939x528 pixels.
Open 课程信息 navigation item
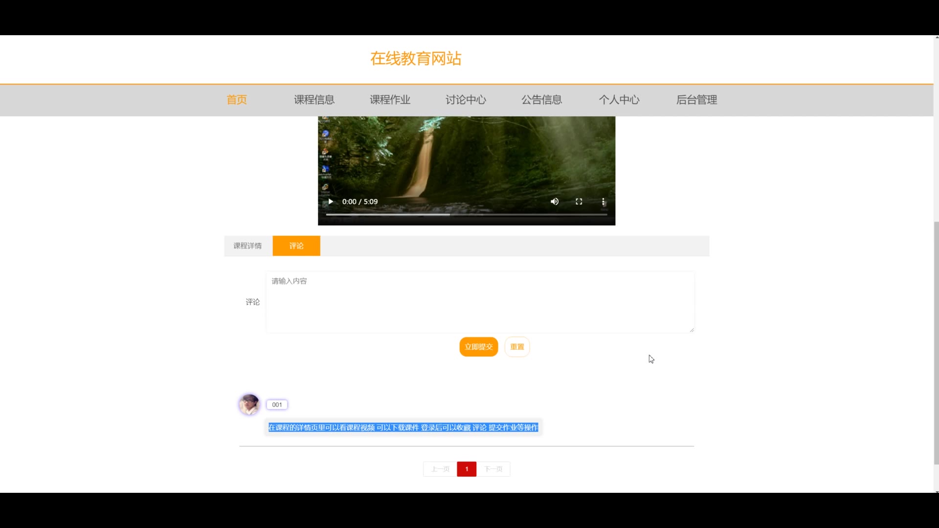click(x=314, y=100)
